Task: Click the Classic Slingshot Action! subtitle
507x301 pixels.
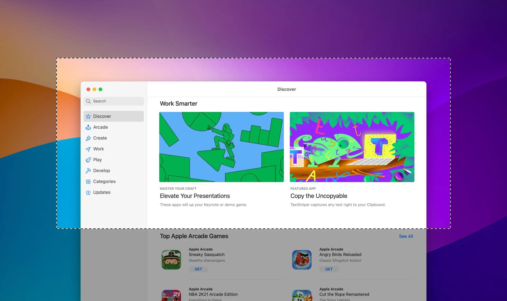Action: click(x=340, y=260)
